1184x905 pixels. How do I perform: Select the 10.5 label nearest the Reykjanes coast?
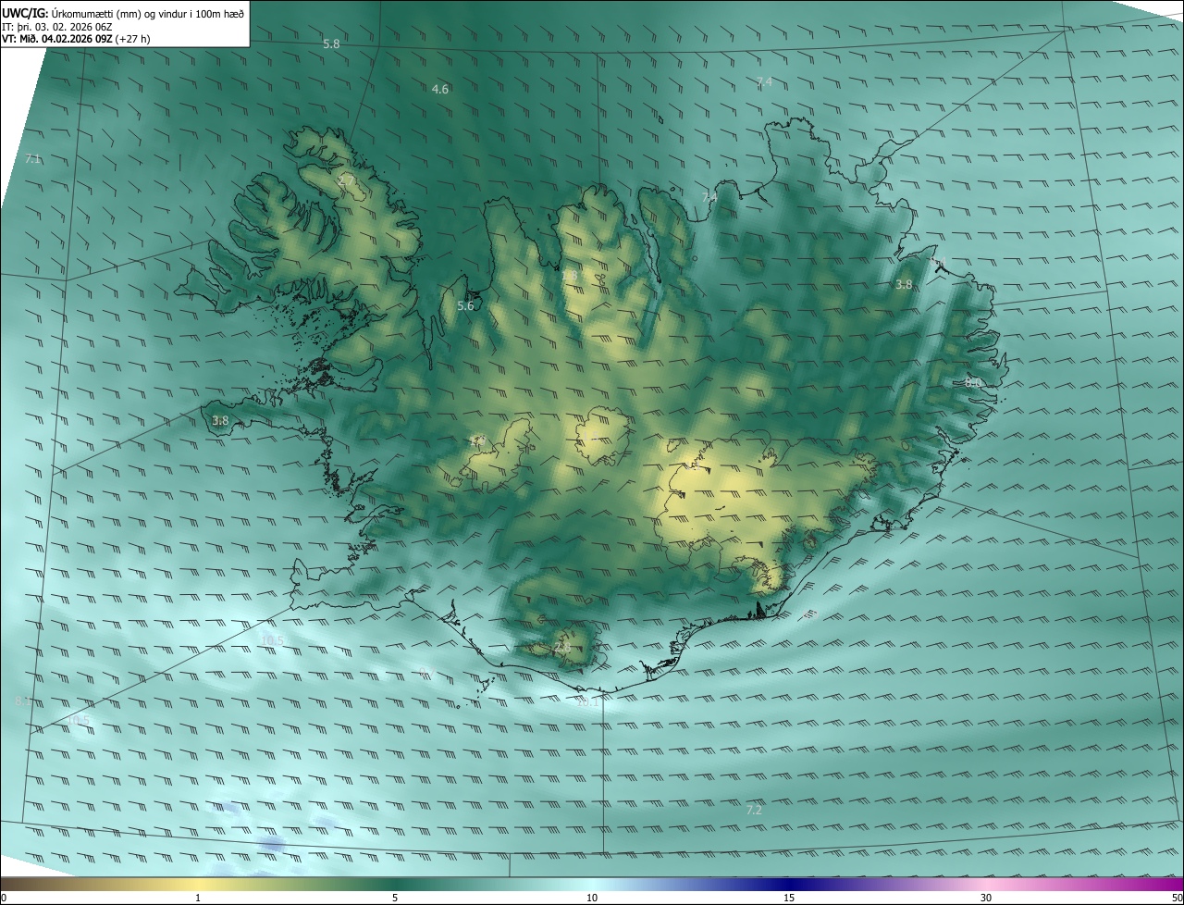coord(272,640)
